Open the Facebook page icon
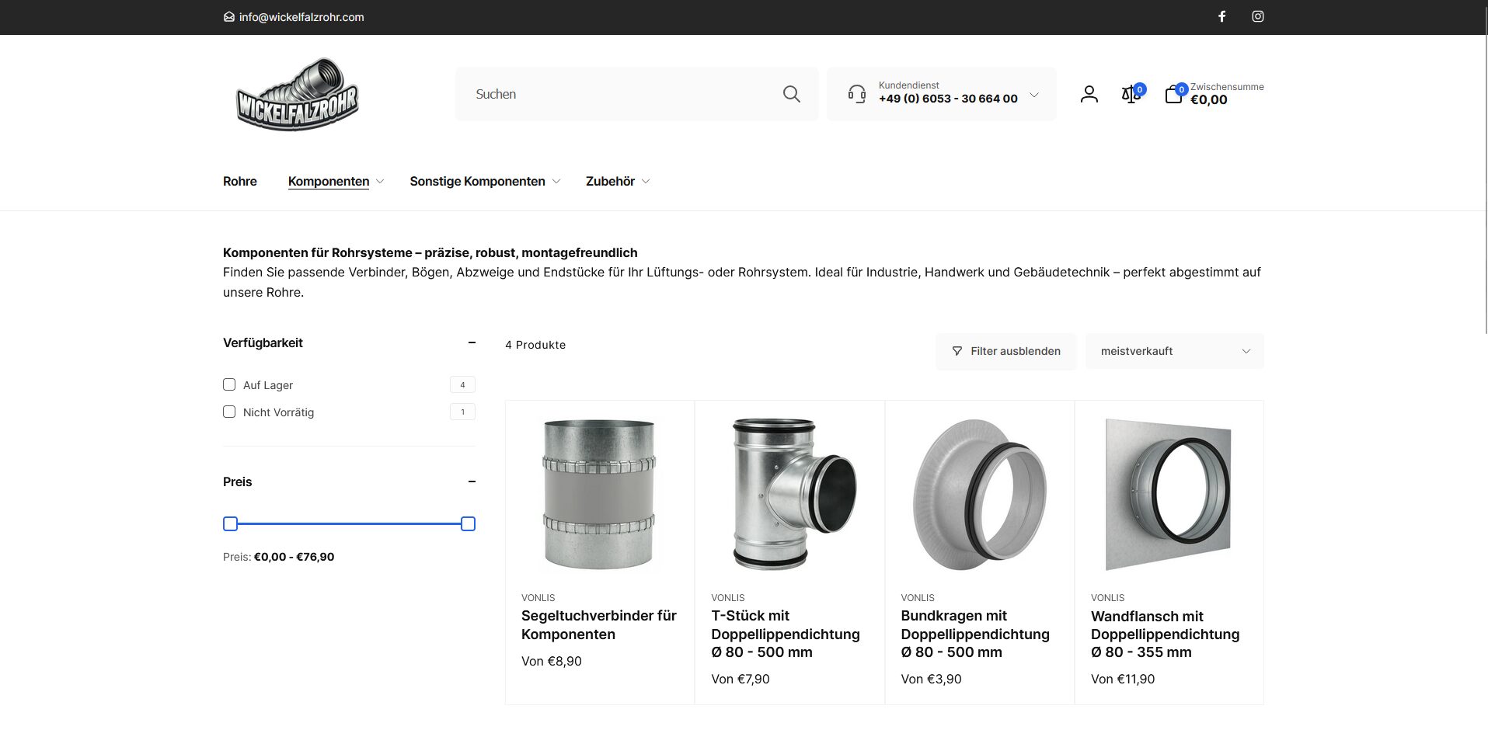 click(x=1221, y=16)
